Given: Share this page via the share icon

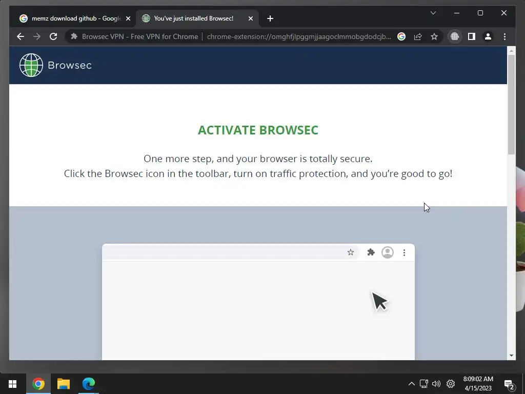Looking at the screenshot, I should click(418, 36).
